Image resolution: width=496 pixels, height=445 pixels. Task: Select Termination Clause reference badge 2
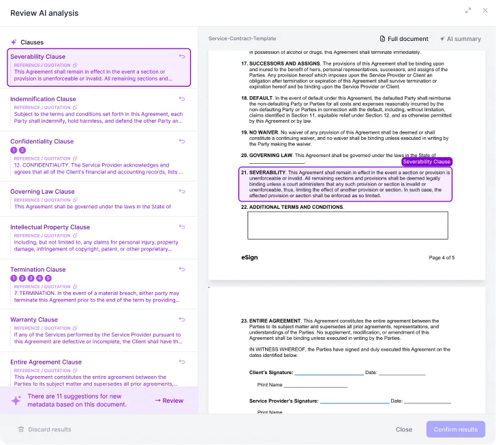(22, 278)
